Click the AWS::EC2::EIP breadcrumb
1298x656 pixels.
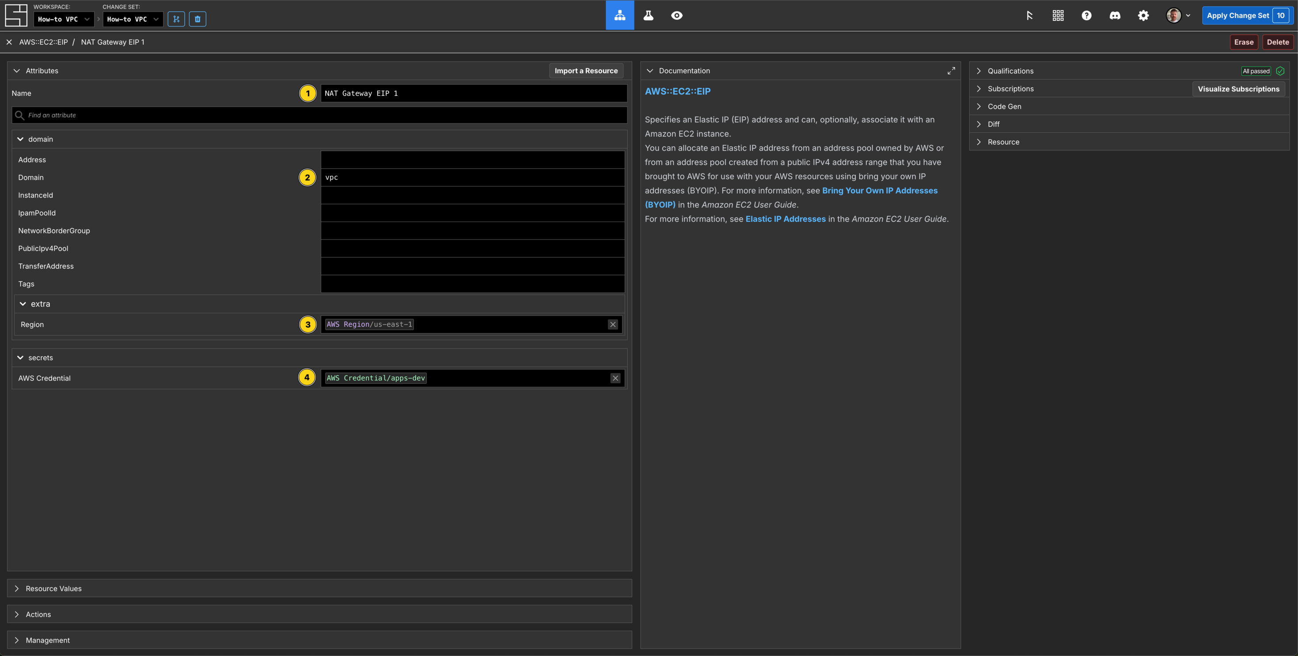point(43,42)
